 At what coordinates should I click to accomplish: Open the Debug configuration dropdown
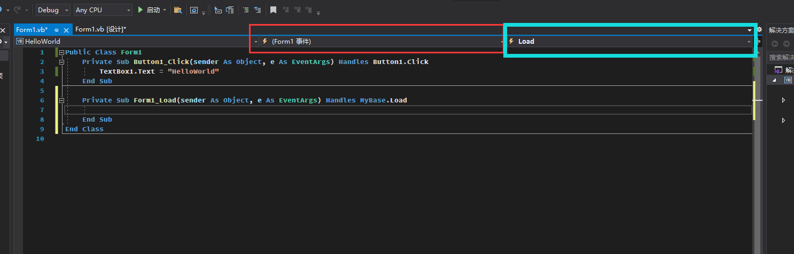point(53,10)
